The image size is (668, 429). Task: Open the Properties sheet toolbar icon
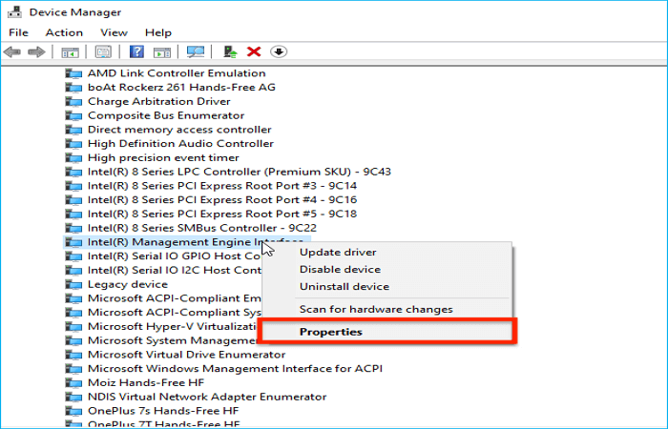pos(103,51)
